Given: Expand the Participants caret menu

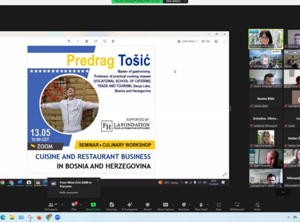Looking at the screenshot, I should [x=62, y=205].
